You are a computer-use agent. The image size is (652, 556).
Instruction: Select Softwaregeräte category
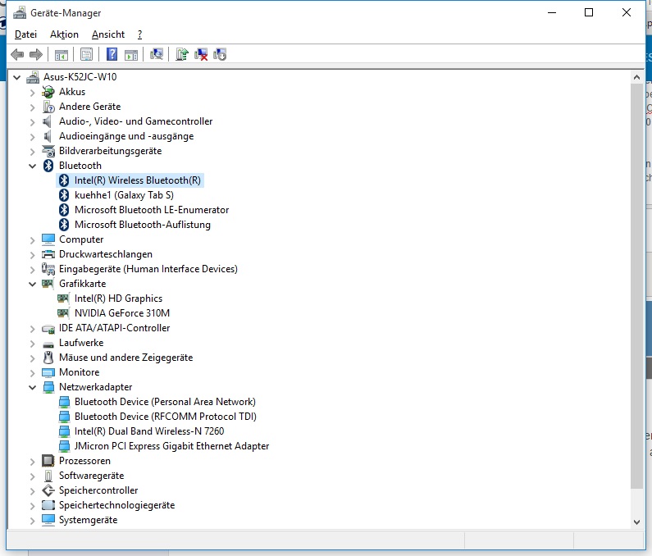(92, 476)
